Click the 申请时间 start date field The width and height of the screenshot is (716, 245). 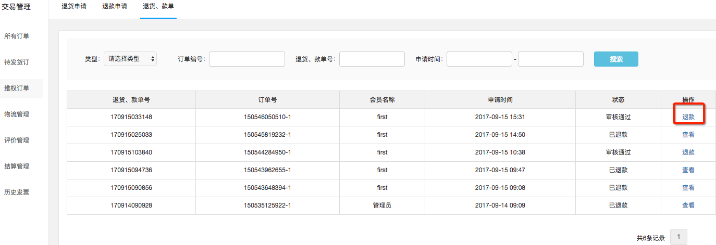pyautogui.click(x=479, y=59)
